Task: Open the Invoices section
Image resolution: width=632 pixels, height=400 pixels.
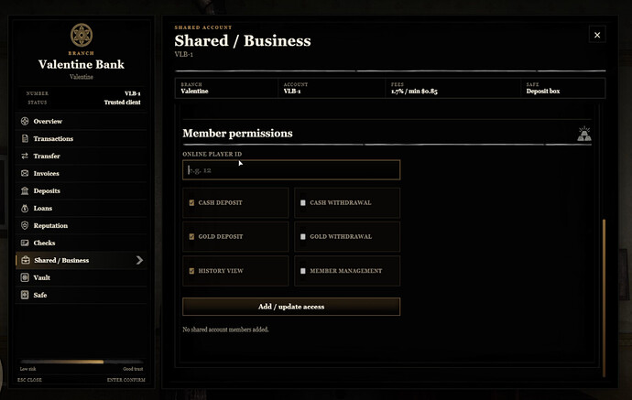Action: point(82,173)
